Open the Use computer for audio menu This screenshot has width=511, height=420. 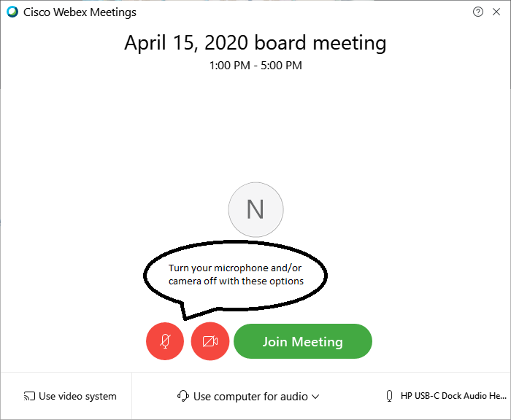[x=248, y=396]
